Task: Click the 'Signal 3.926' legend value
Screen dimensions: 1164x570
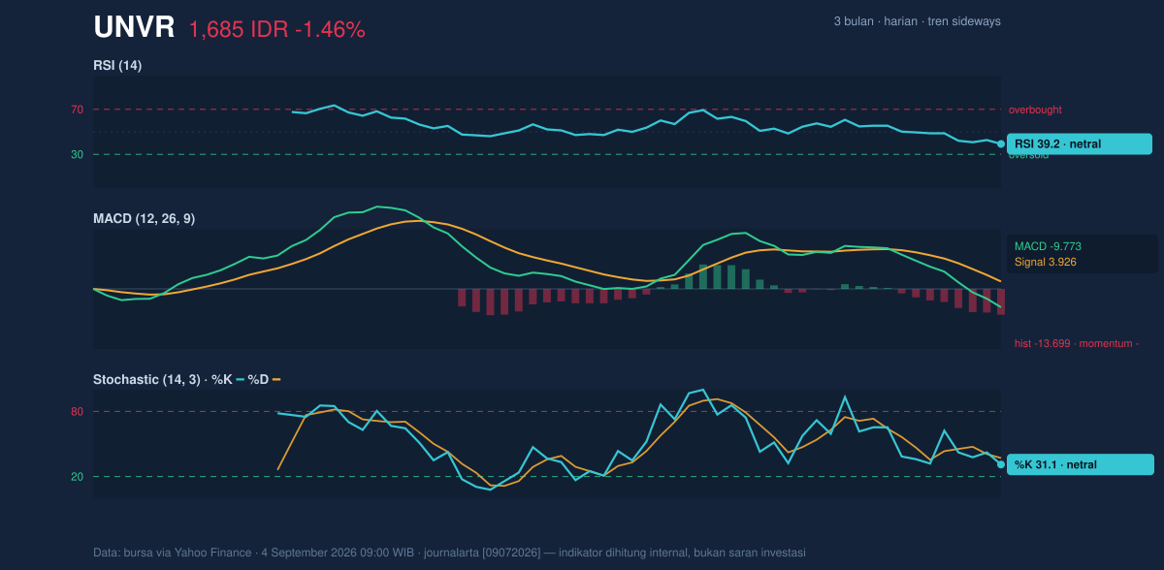Action: (x=1046, y=262)
